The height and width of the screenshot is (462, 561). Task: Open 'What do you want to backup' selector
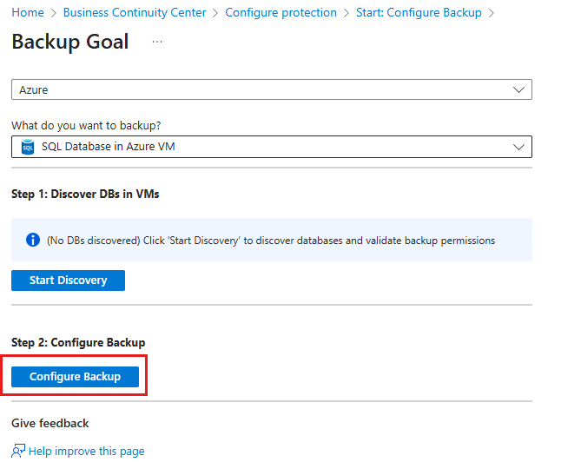pyautogui.click(x=261, y=147)
